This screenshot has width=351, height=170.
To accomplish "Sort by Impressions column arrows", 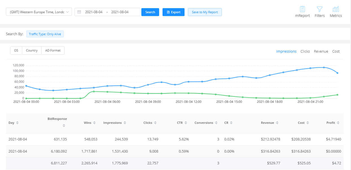I will [x=125, y=123].
